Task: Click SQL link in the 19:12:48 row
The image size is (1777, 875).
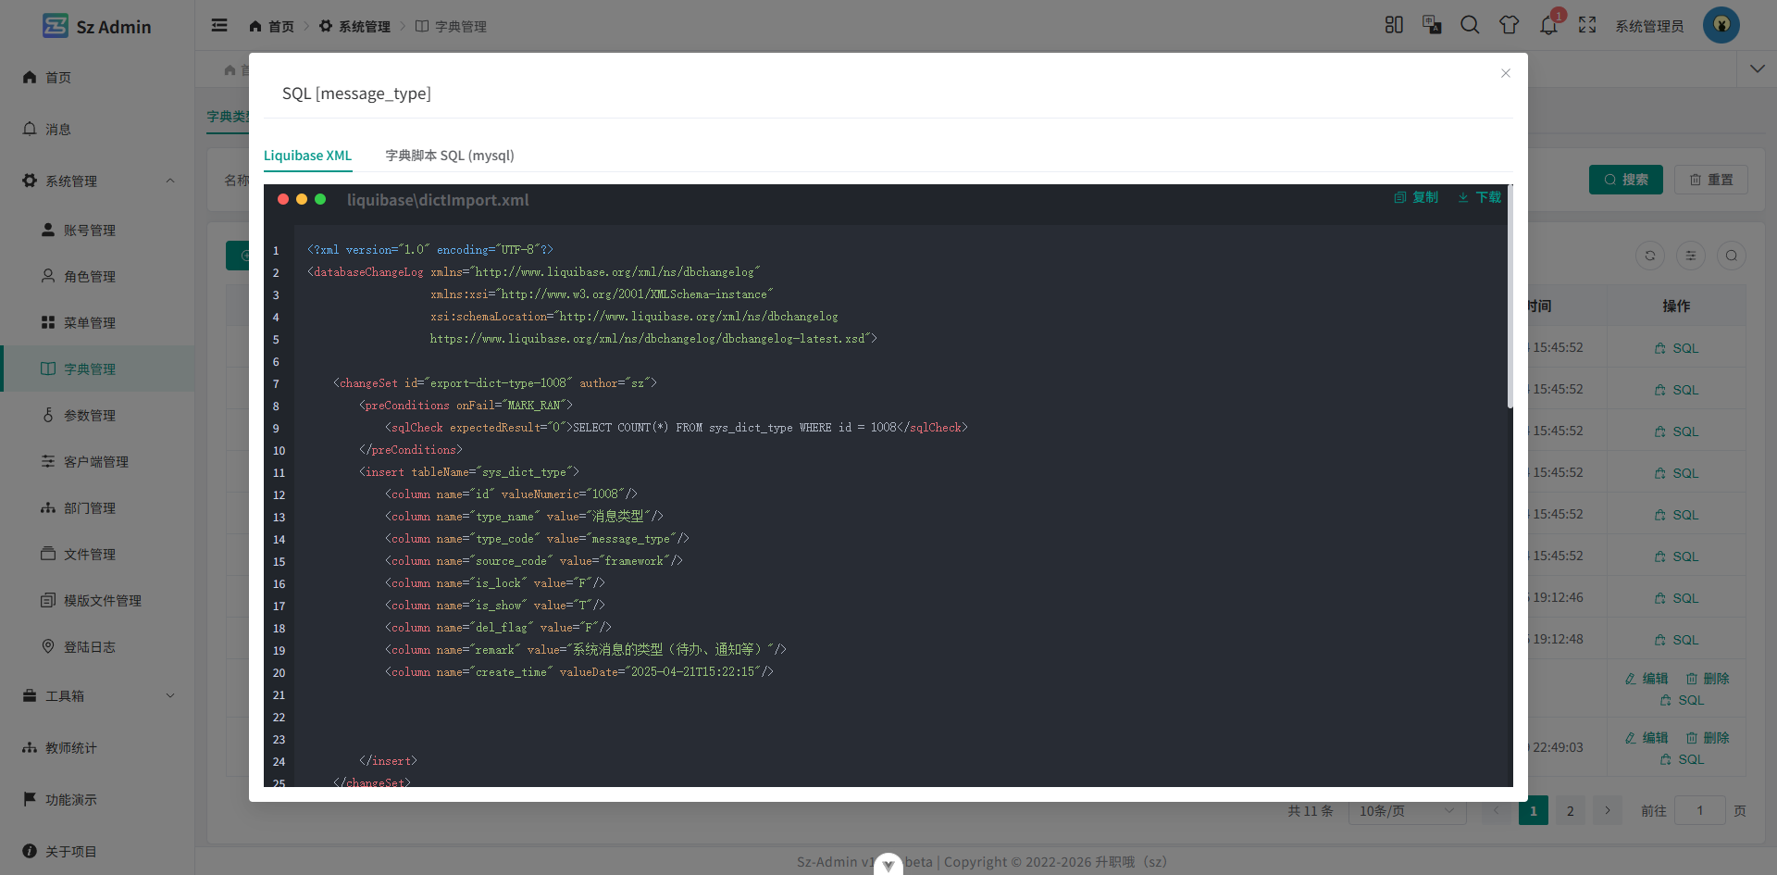Action: [x=1676, y=640]
